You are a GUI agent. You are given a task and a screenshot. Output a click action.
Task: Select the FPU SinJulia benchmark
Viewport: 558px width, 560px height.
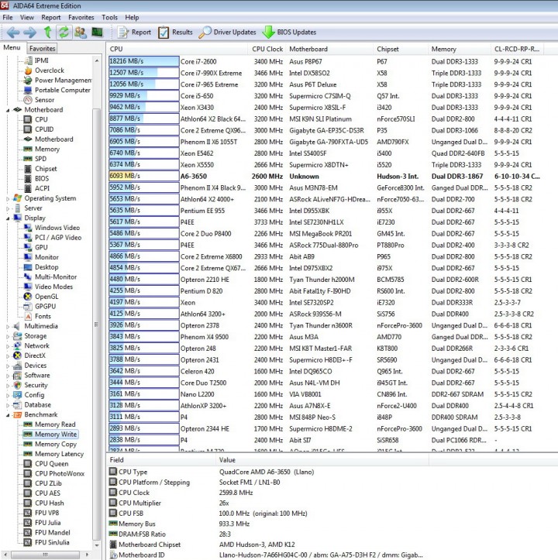pyautogui.click(x=52, y=542)
